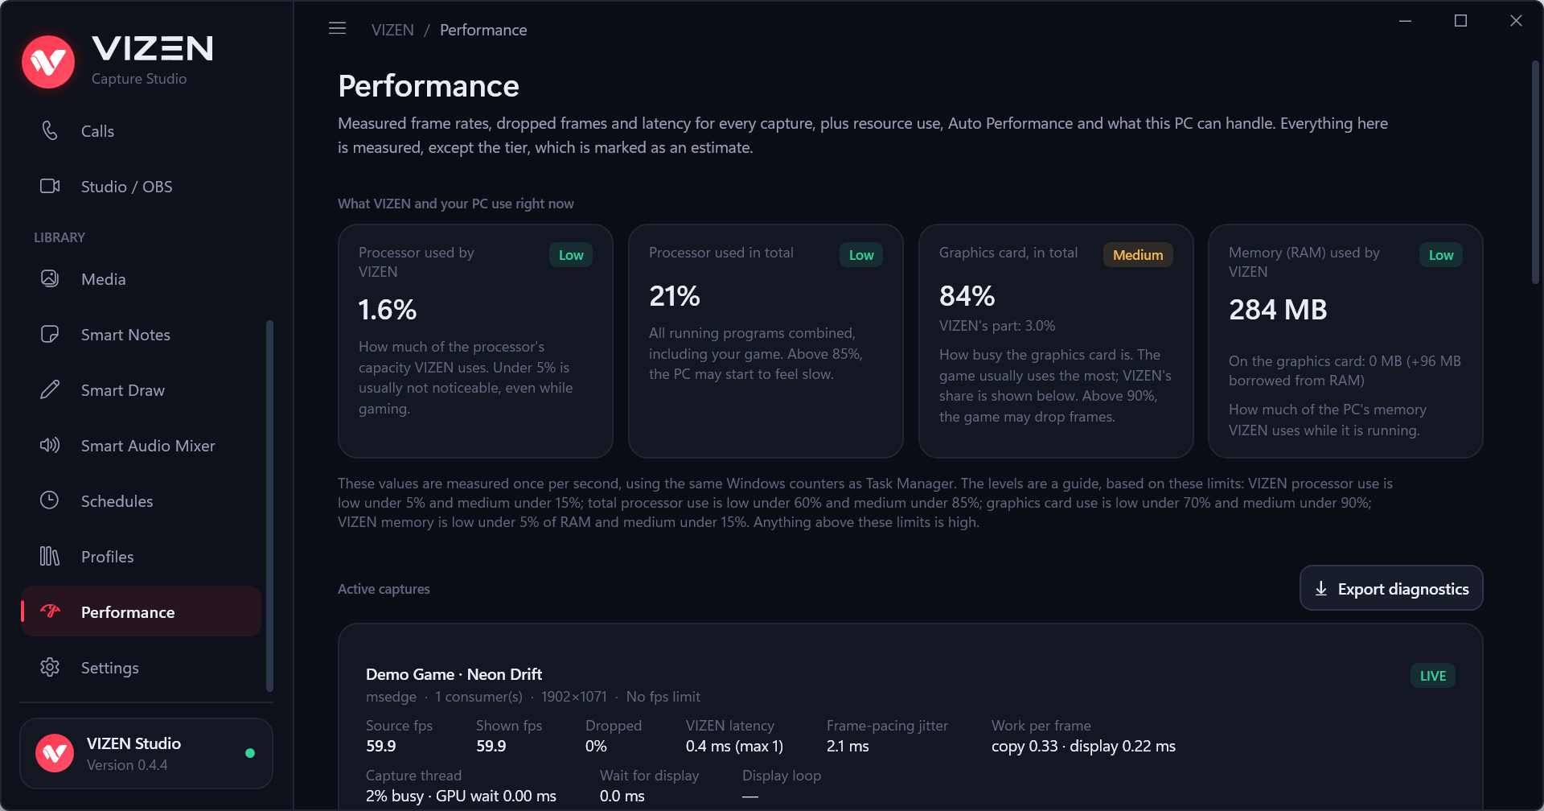The width and height of the screenshot is (1544, 811).
Task: Select the Smart Notes sticky-note icon
Action: (50, 334)
